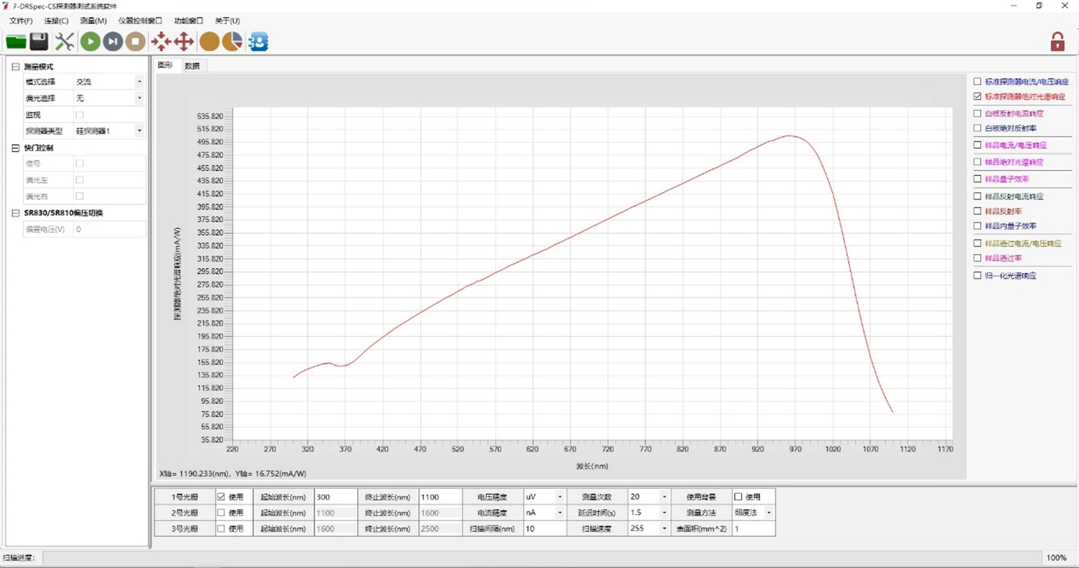
Task: Open the 仪器控制窗口 menu
Action: pos(140,21)
